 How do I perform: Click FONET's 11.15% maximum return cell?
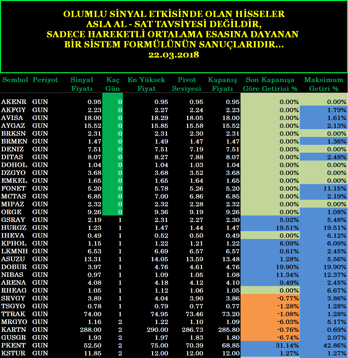tap(324, 188)
